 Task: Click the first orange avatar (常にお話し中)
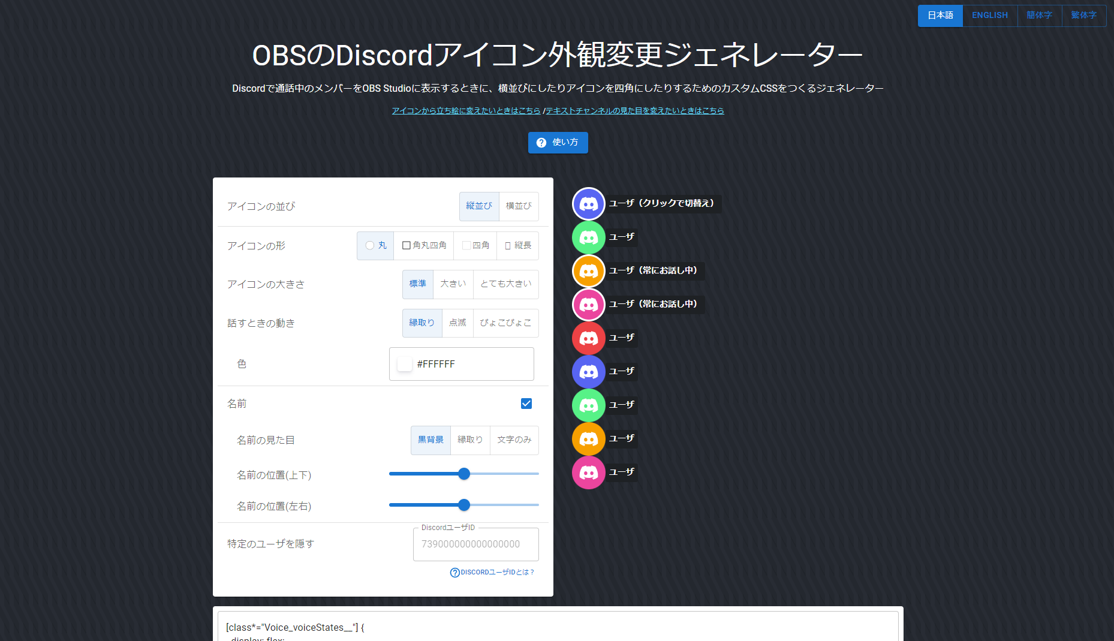pyautogui.click(x=588, y=271)
